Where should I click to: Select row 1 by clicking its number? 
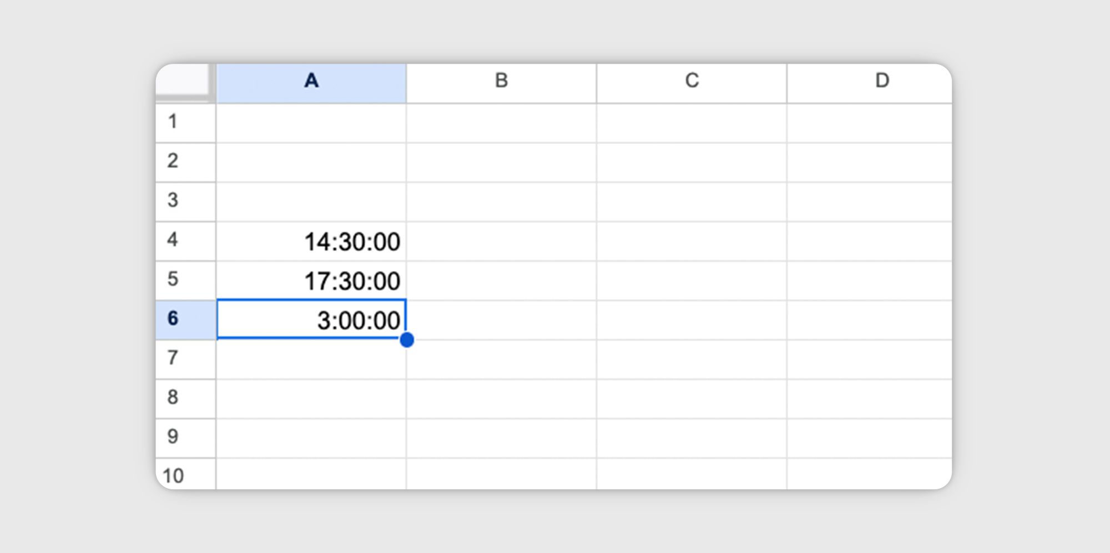[x=174, y=122]
